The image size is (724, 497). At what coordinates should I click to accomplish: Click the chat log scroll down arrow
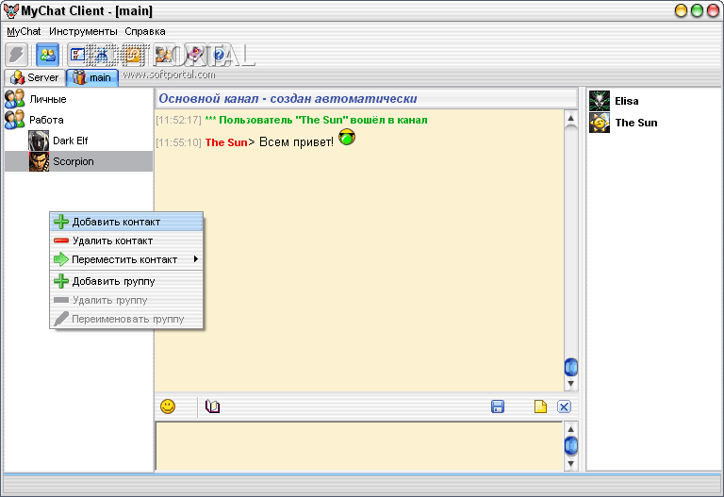[570, 384]
